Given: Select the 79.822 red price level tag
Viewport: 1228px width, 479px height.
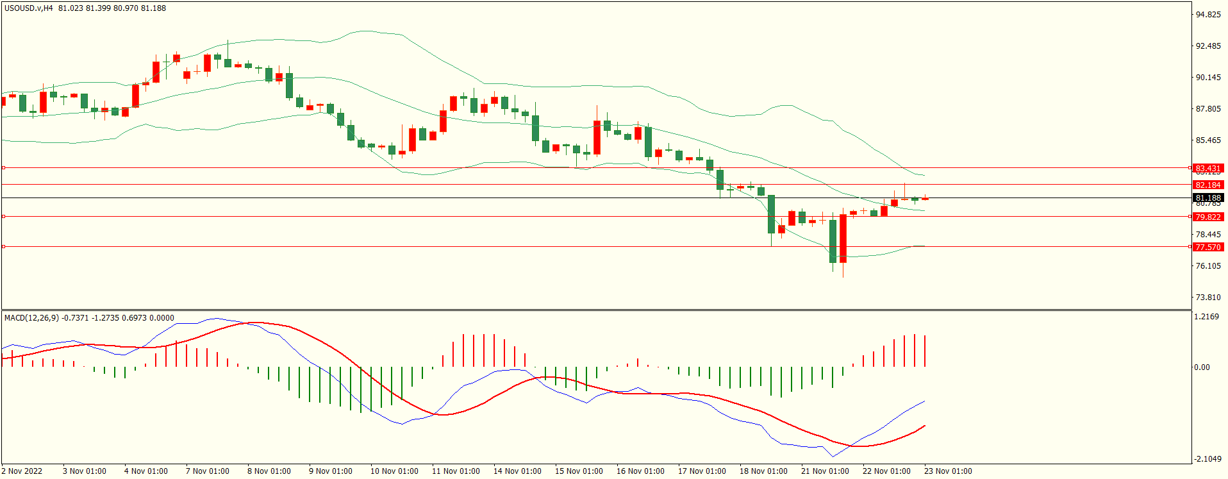Looking at the screenshot, I should 1208,217.
